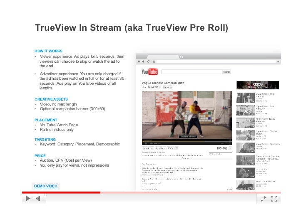Image resolution: width=303 pixels, height=214 pixels.
Task: Open the third related video thumbnail in sidebar
Action: (x=246, y=123)
